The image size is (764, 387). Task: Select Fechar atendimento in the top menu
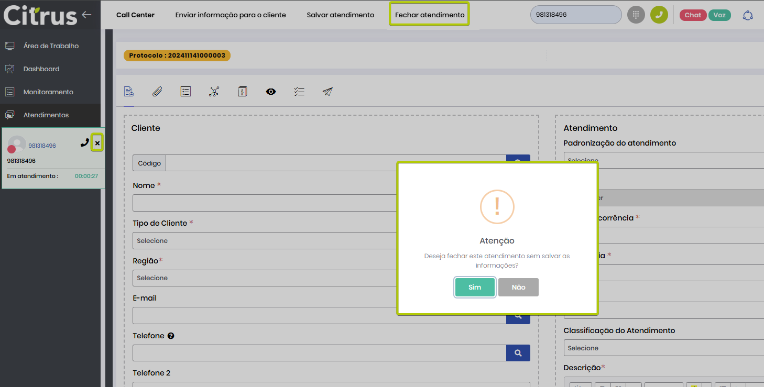[x=429, y=15]
